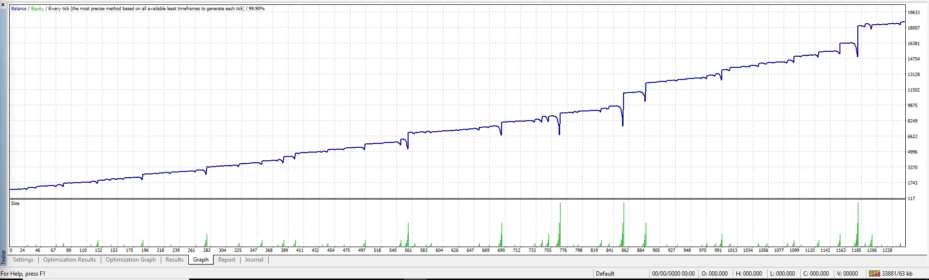Click the 00/00/0000 00:00 date field
Viewport: 929px width, 280px height.
pyautogui.click(x=673, y=274)
